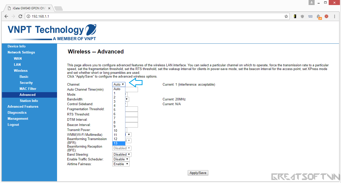Select channel 7 from the list
Viewport: 341px width, 183px height.
[119, 118]
